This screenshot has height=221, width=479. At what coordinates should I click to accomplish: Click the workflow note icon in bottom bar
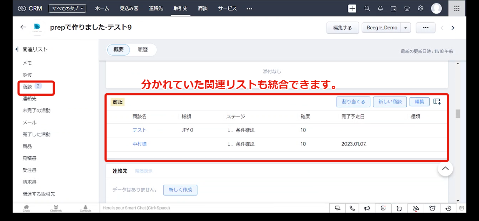point(399,208)
